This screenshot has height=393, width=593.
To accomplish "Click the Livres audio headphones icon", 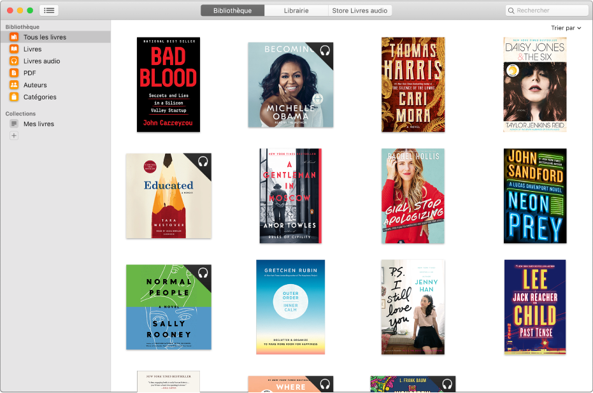I will [14, 61].
